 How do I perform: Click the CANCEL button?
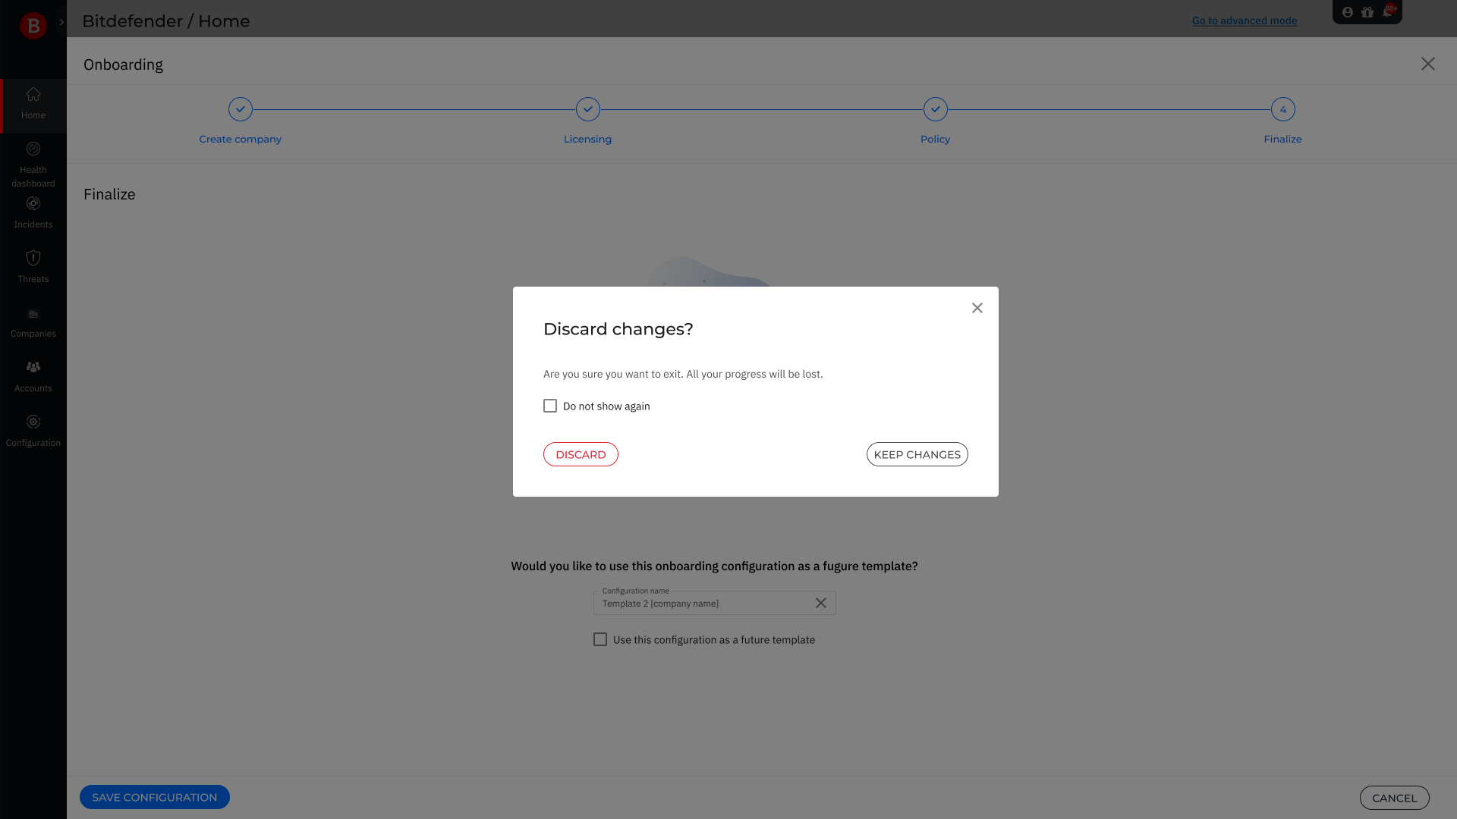tap(1394, 798)
